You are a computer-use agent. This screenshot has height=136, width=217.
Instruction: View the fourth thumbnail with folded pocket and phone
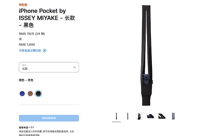click(x=151, y=116)
